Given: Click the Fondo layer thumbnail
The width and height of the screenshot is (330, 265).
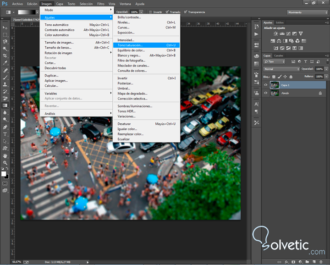Looking at the screenshot, I should [x=275, y=93].
